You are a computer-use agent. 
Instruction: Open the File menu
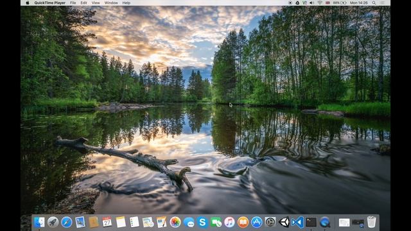point(73,3)
